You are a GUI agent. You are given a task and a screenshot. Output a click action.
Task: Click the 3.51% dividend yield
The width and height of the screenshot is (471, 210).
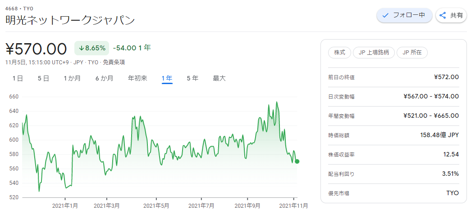(451, 174)
